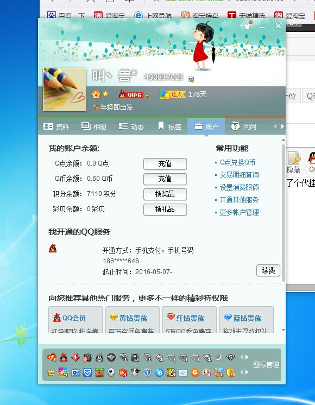
Task: Click the red QQ member penguin under 我开通的QQ服务
Action: [53, 248]
